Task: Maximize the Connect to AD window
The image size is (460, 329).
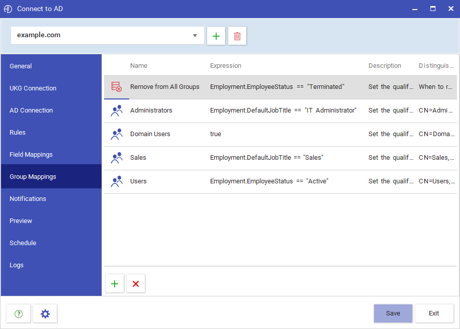Action: point(433,9)
